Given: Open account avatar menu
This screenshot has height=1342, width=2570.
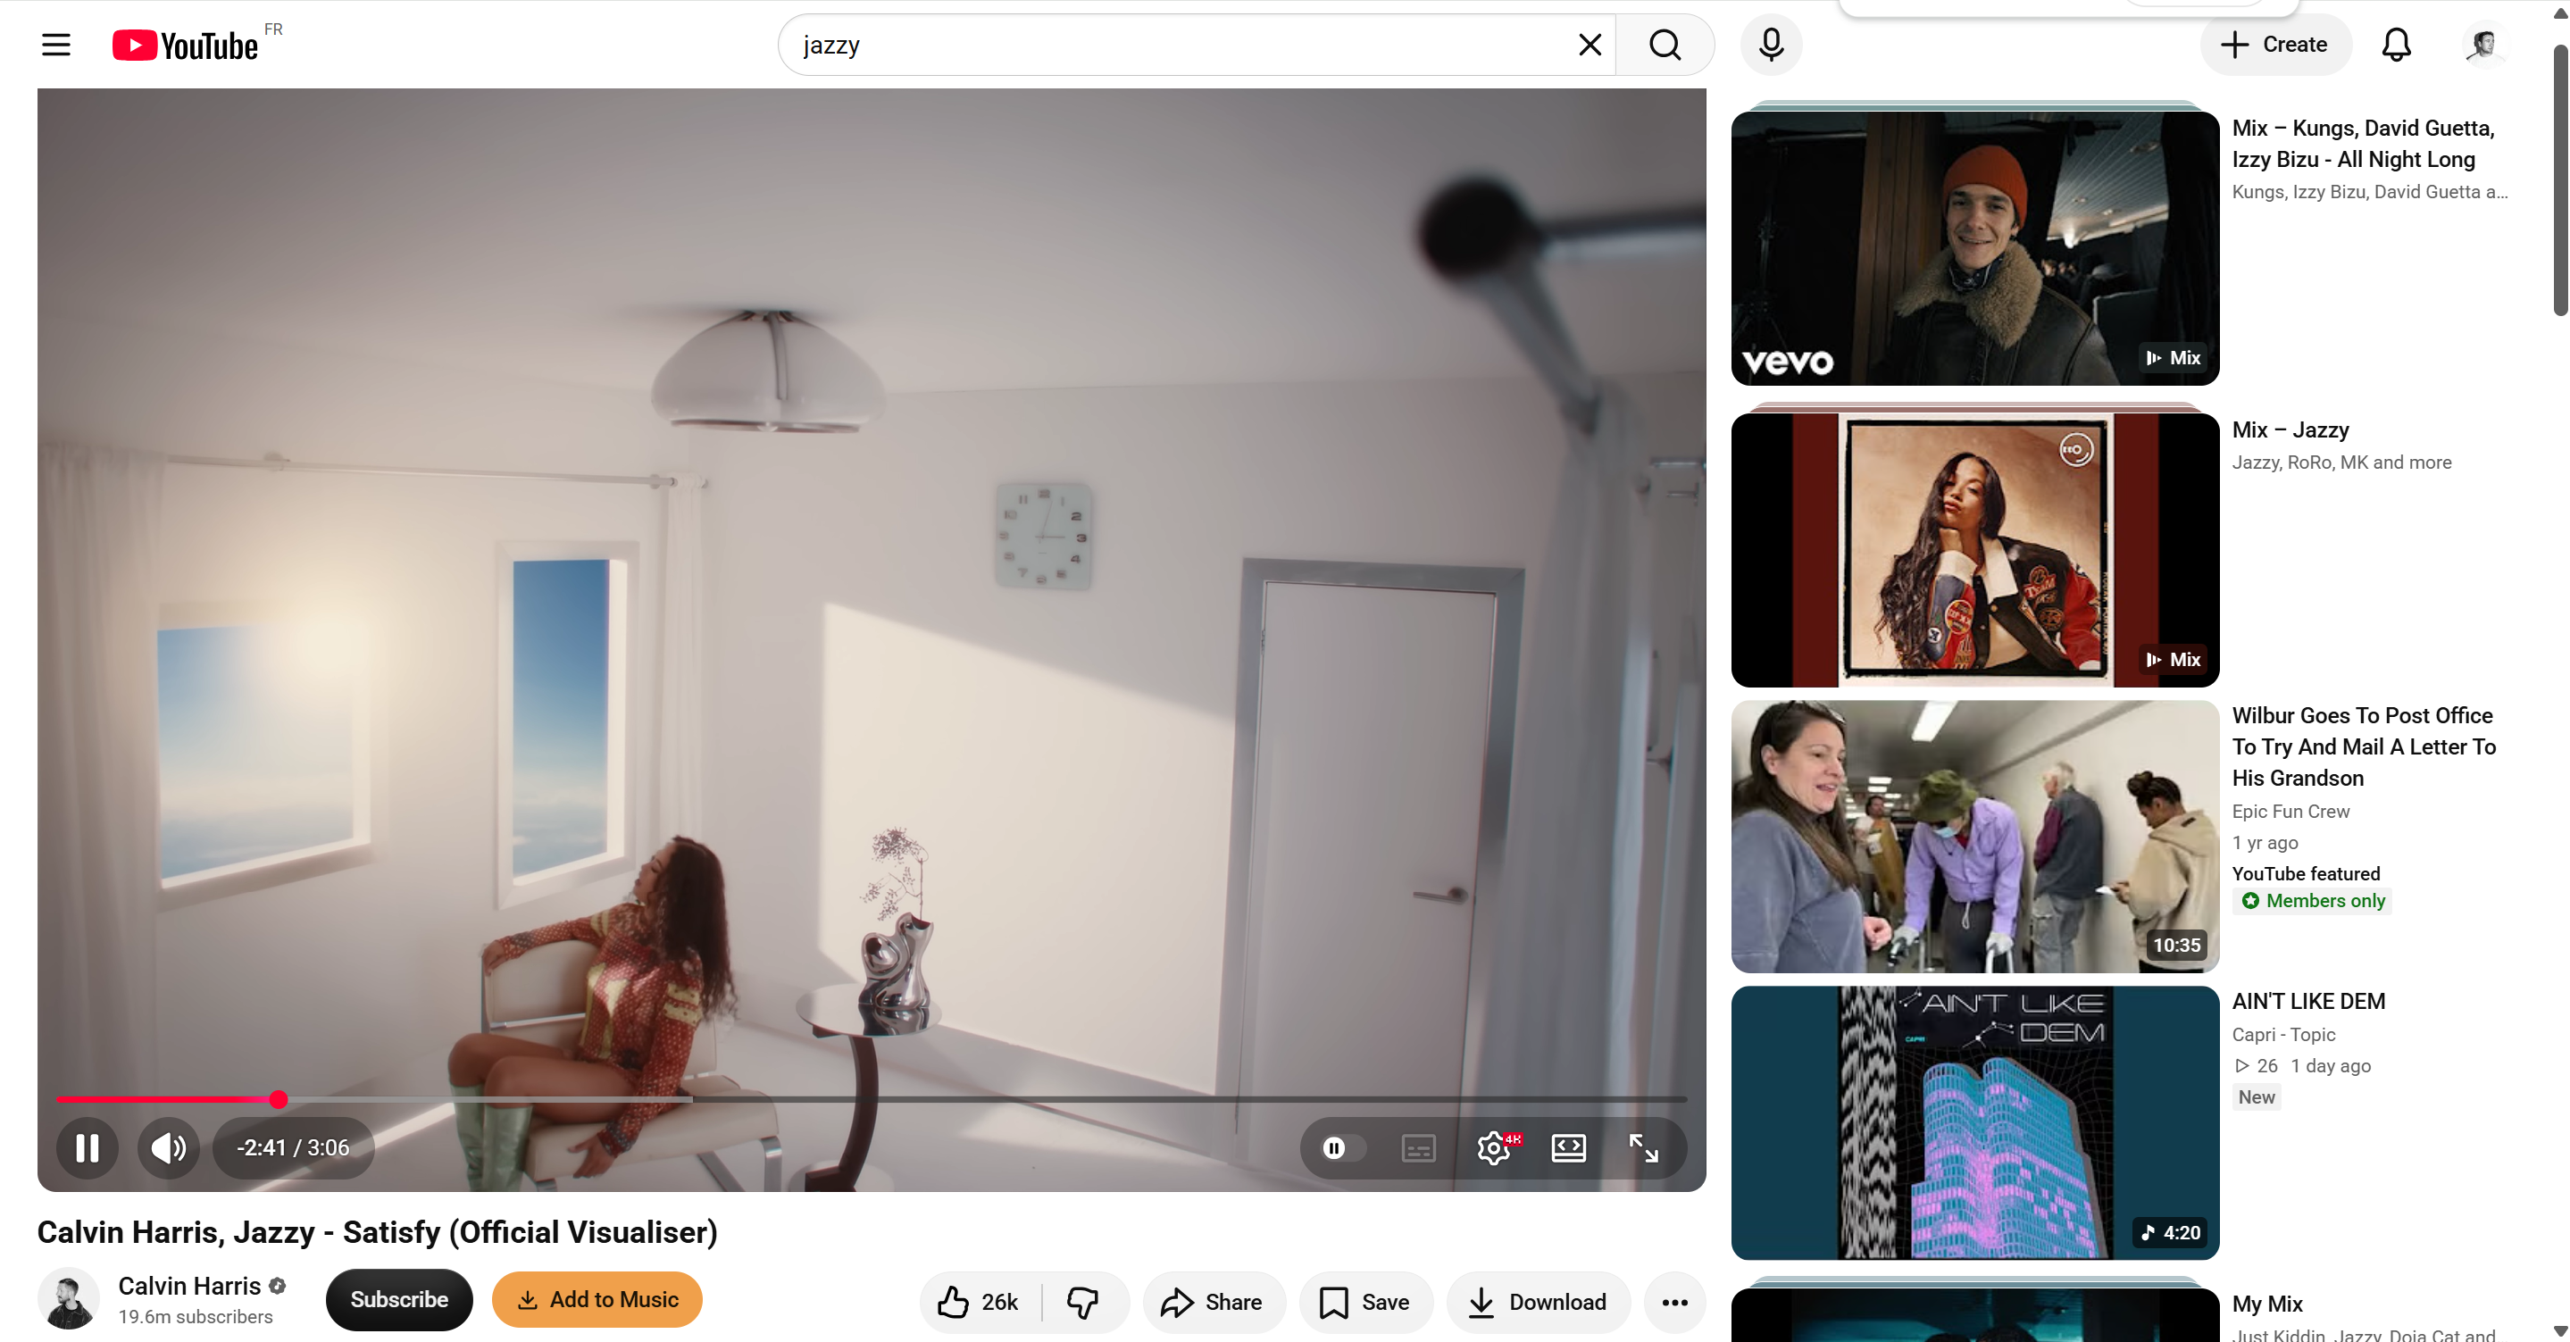Looking at the screenshot, I should 2483,45.
